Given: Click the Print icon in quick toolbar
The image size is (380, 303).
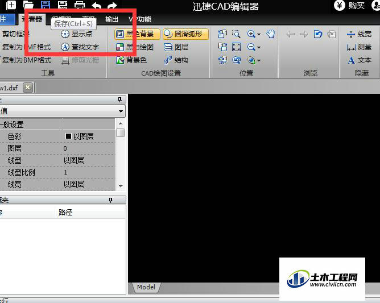Looking at the screenshot, I should click(x=80, y=5).
